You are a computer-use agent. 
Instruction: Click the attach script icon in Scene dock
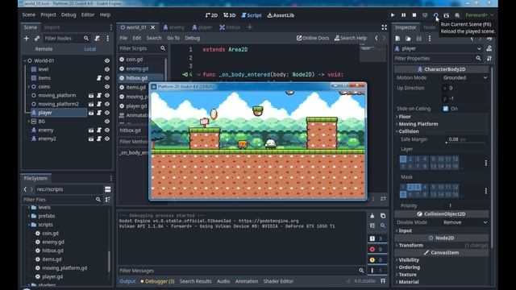pos(97,39)
